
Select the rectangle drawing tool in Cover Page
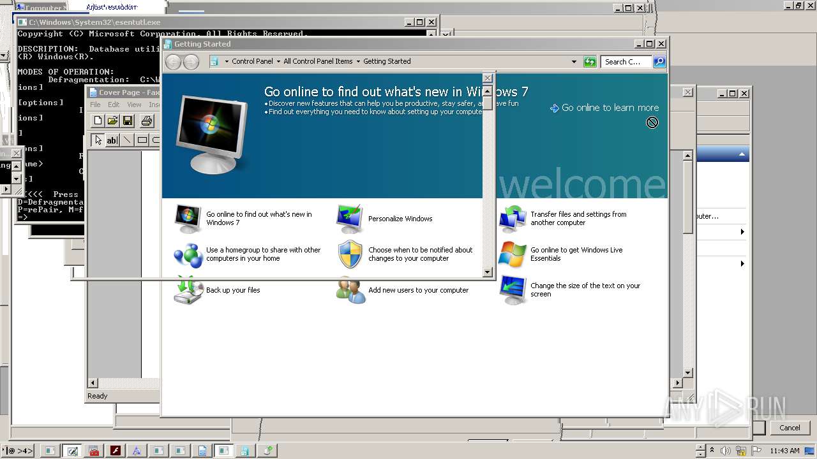tap(142, 140)
